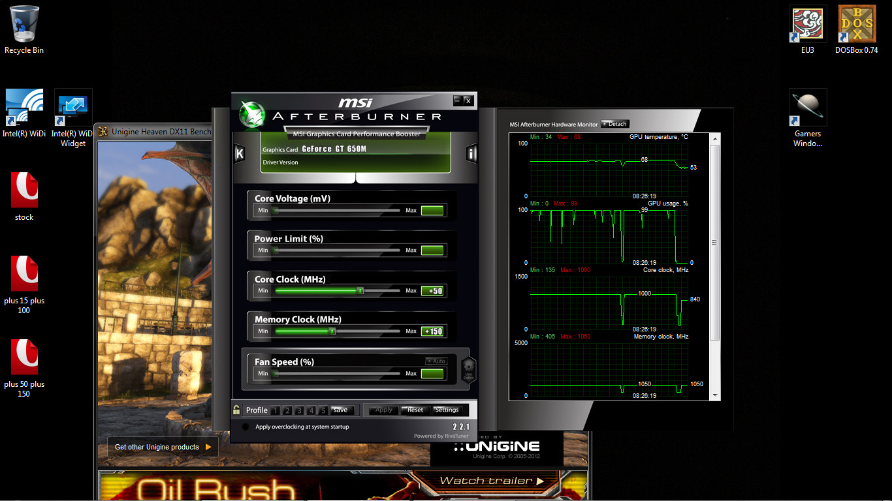892x501 pixels.
Task: Click the Power Limit slider handle
Action: click(276, 250)
